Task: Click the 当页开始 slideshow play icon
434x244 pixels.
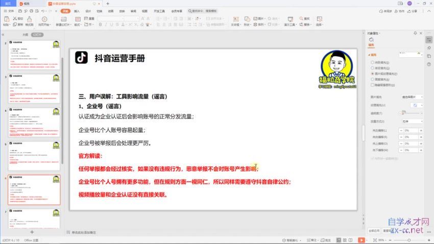Action: 44,19
